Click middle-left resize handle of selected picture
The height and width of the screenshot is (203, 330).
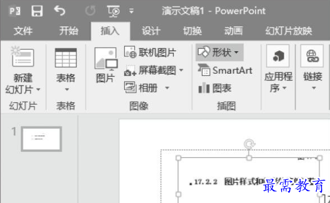click(x=178, y=194)
